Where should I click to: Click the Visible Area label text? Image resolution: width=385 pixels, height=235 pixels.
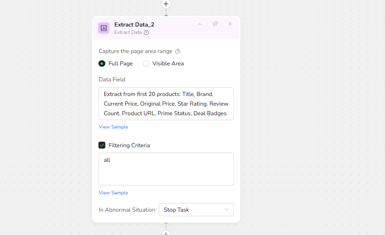168,64
